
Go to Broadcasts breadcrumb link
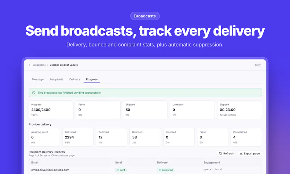coord(39,65)
